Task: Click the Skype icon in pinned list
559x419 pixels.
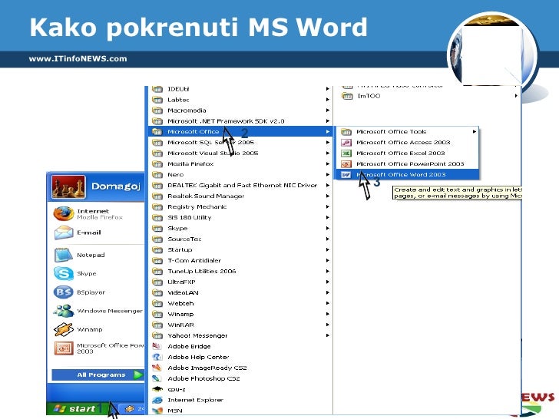Action: tap(64, 274)
